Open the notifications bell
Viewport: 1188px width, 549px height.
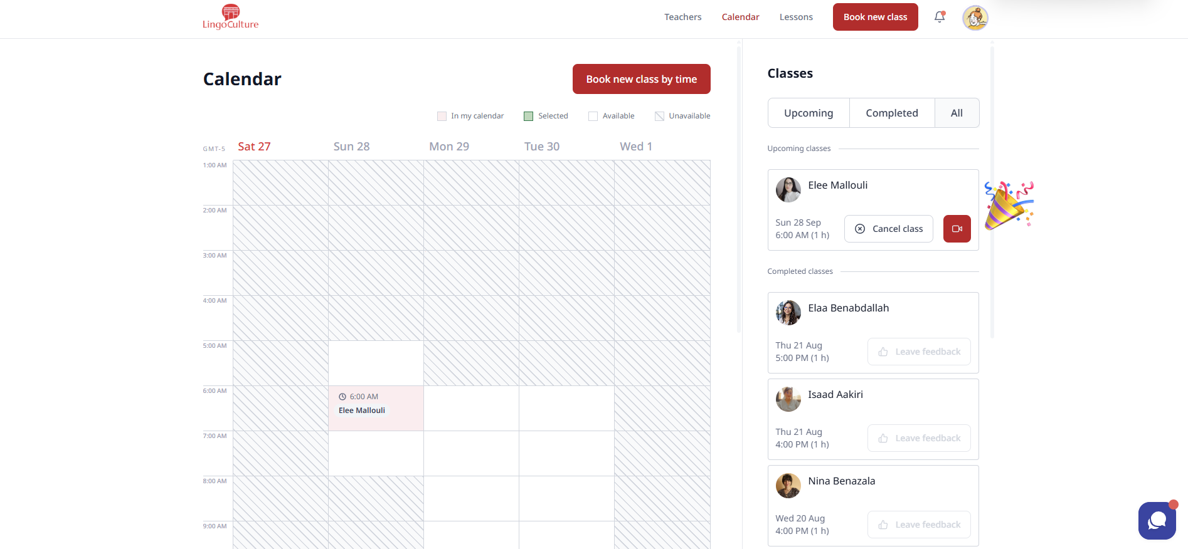(940, 17)
